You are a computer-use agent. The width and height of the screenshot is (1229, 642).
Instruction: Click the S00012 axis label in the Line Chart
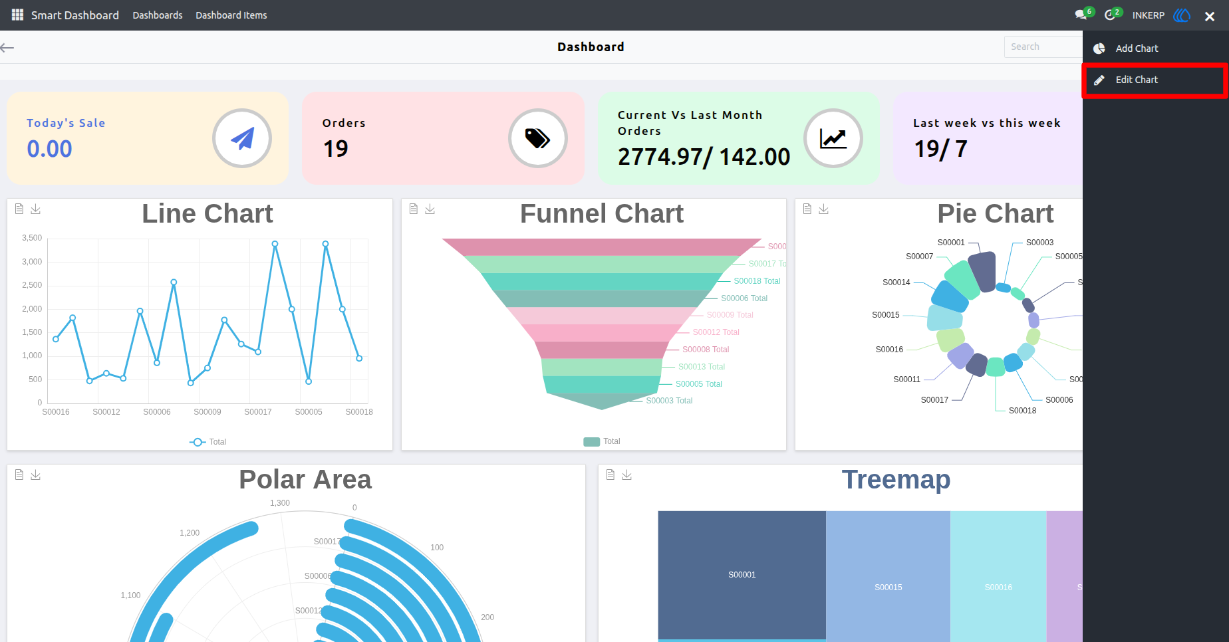pyautogui.click(x=106, y=412)
